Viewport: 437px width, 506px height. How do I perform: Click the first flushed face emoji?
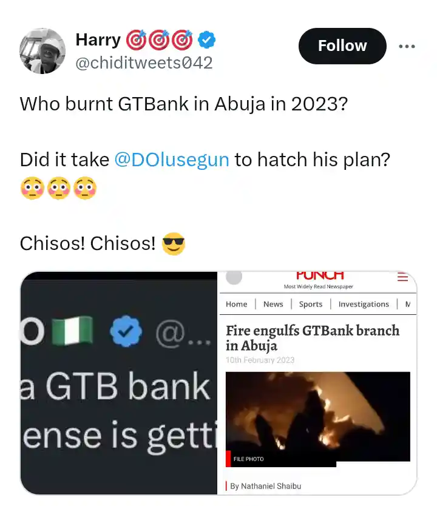click(33, 188)
